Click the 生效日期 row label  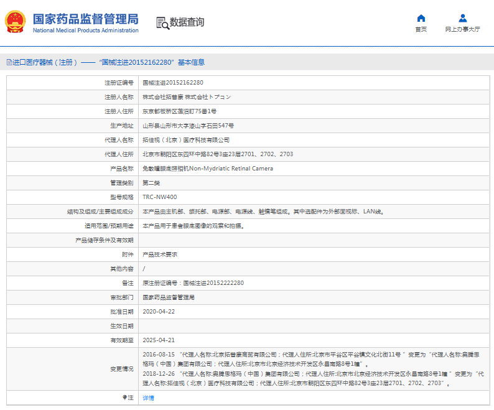click(x=122, y=326)
